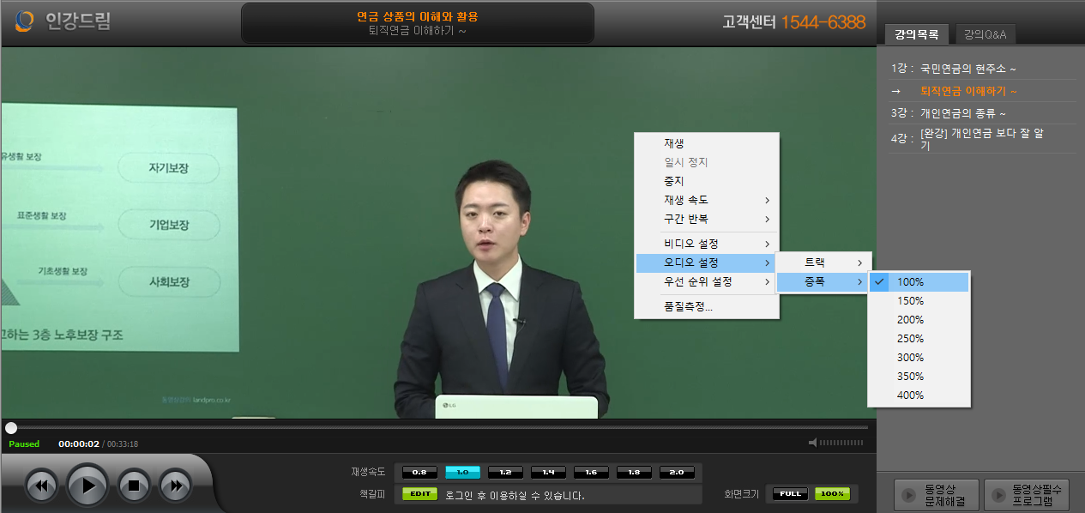
Task: Set playback speed to 1.0
Action: (x=462, y=472)
